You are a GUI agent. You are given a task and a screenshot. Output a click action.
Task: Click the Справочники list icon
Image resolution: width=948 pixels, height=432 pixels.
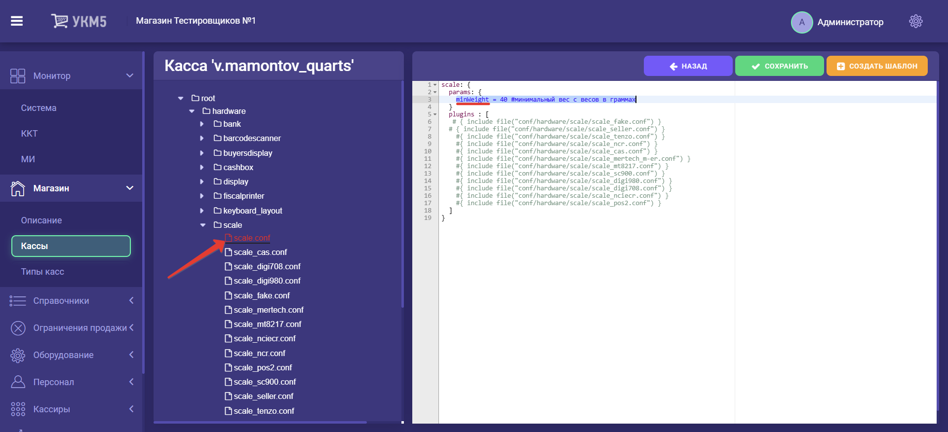click(18, 301)
